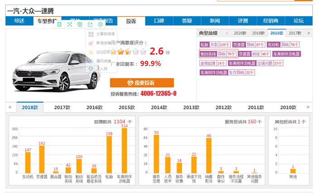Click fault tag 车内异响 22个
Viewport: 317px width, 193px height.
(227, 72)
